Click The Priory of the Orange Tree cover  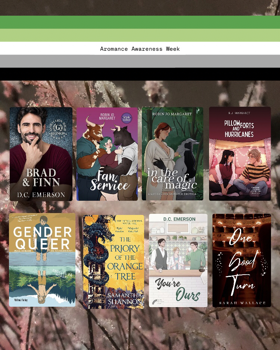(113, 261)
